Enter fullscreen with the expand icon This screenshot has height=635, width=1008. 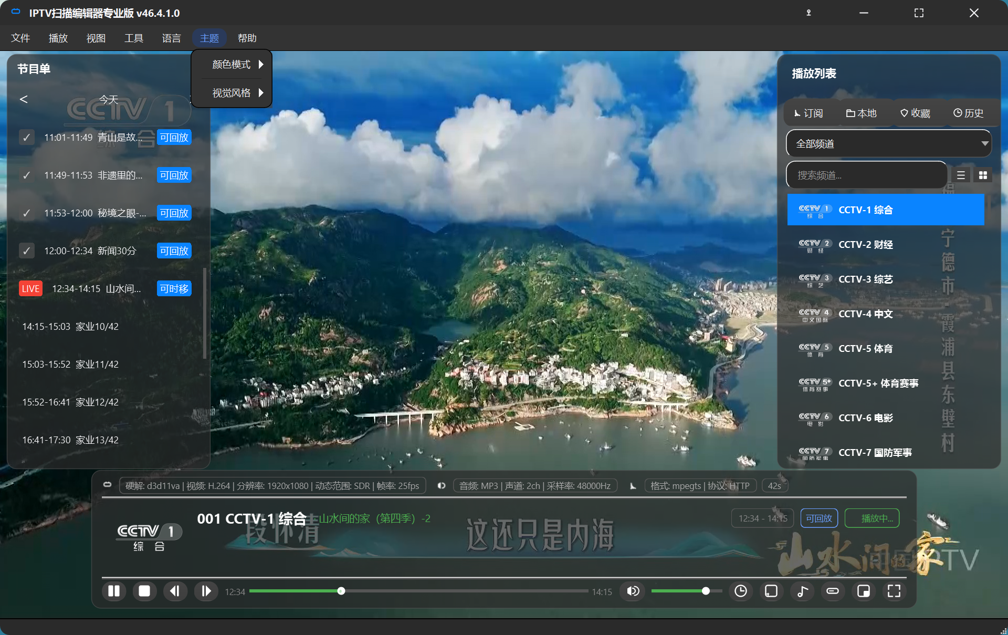pyautogui.click(x=894, y=591)
